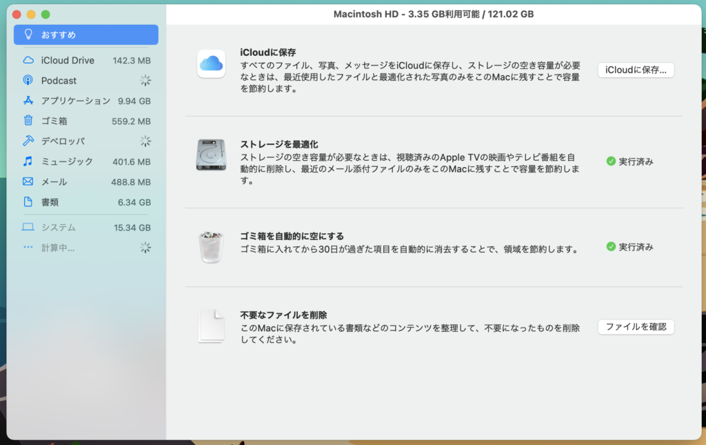706x445 pixels.
Task: Click the loading spinner on 計算中 row
Action: click(145, 248)
